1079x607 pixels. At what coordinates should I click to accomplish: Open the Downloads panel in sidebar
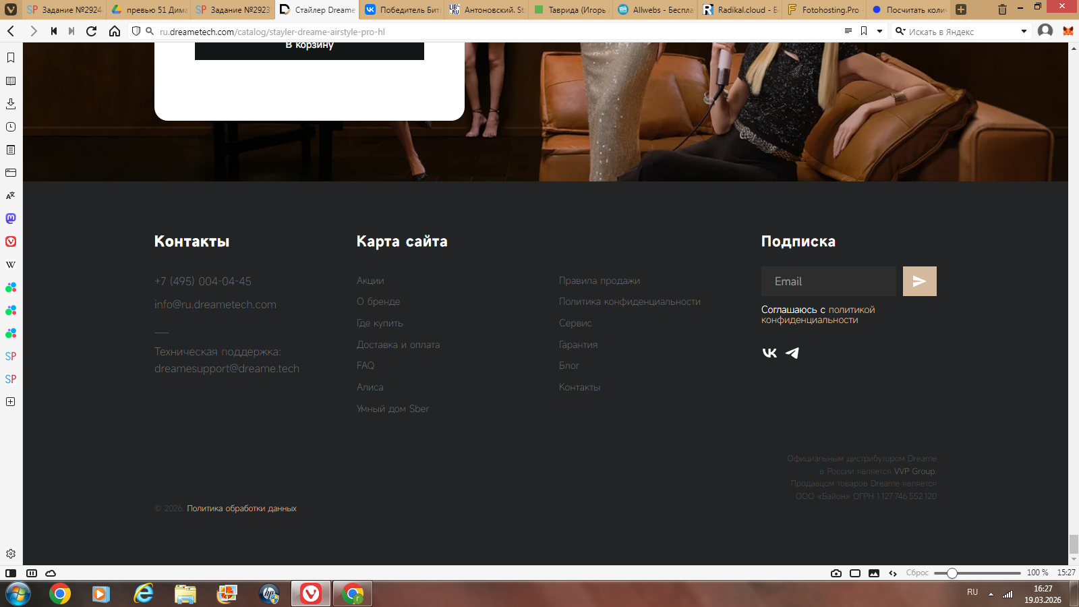pos(11,104)
